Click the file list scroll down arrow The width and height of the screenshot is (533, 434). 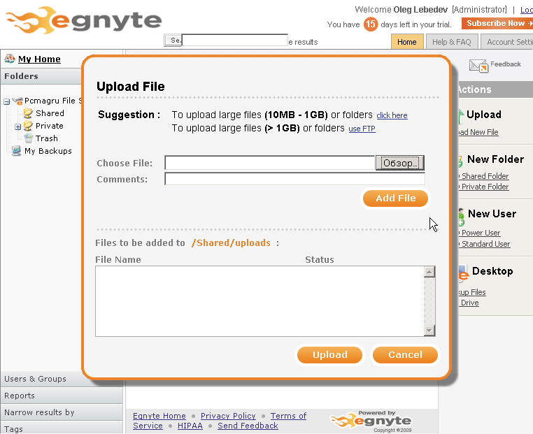(429, 331)
